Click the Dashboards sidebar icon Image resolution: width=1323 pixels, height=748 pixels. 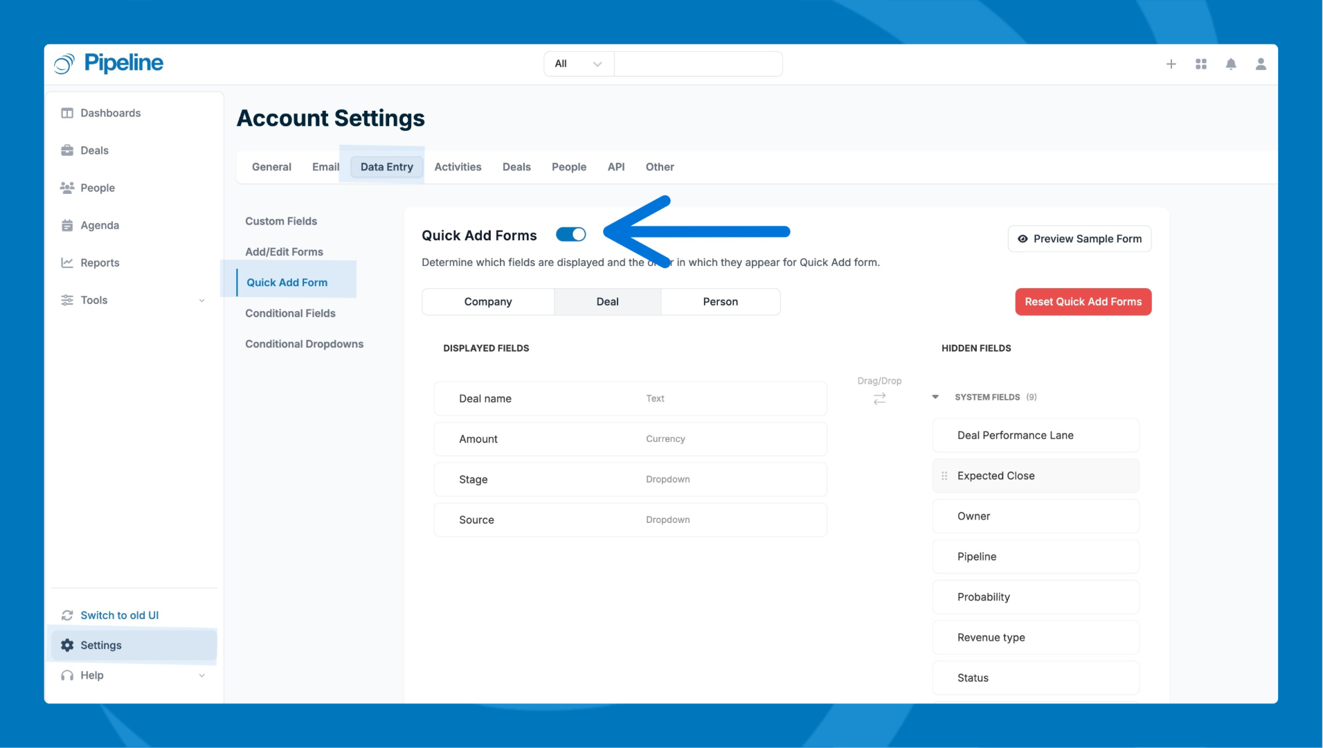pyautogui.click(x=67, y=113)
